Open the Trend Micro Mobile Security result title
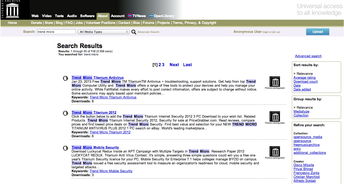The image size is (344, 184). click(95, 148)
